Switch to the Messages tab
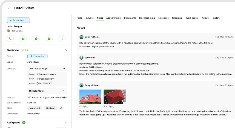This screenshot has width=235, height=128. [x=163, y=18]
